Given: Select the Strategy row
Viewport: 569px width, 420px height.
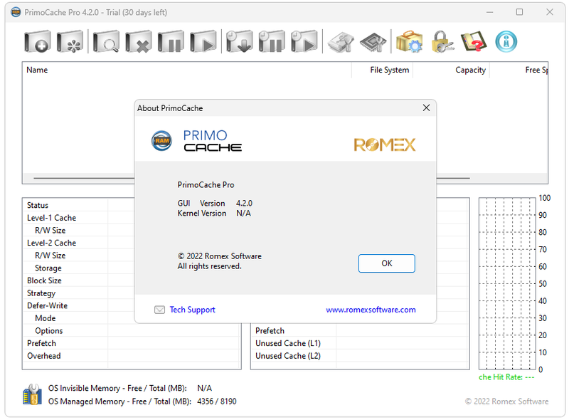Looking at the screenshot, I should point(132,293).
